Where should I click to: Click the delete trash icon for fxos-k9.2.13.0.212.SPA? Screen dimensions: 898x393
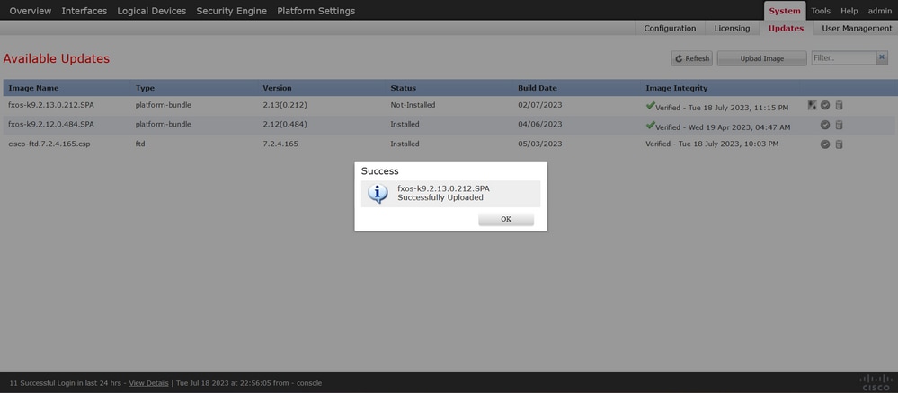(839, 105)
